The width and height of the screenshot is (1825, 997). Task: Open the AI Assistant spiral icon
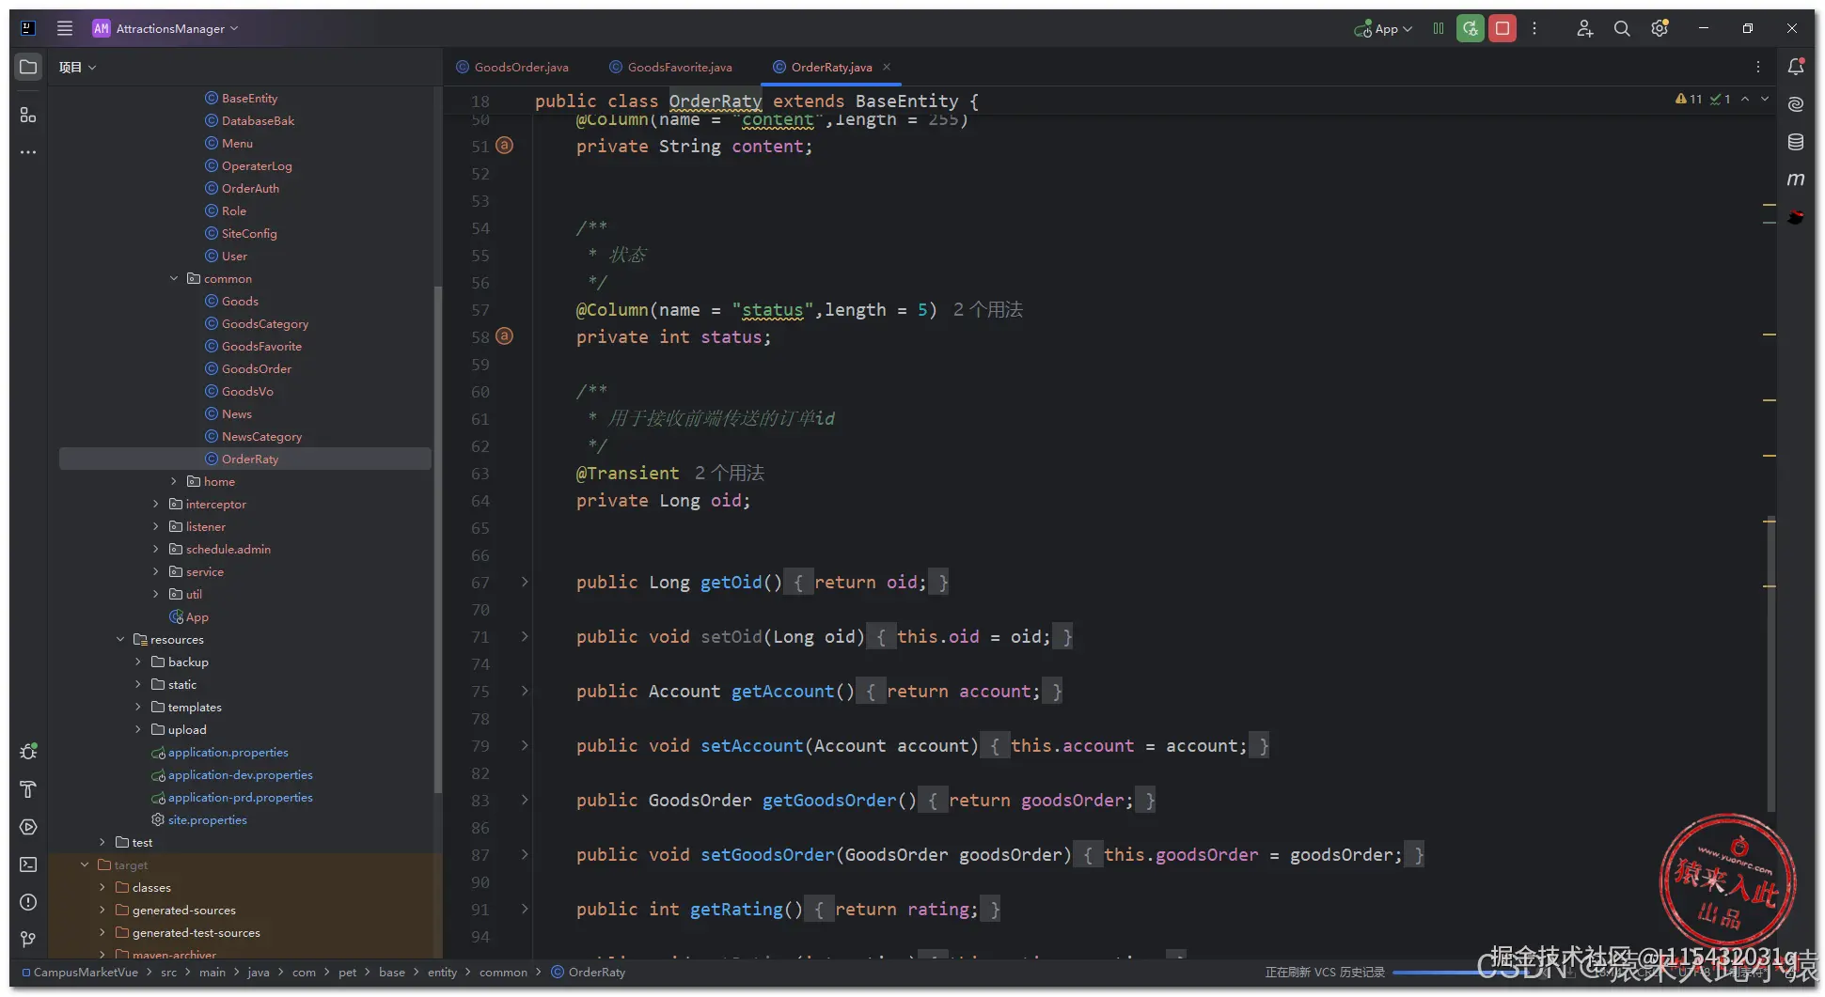(1796, 104)
